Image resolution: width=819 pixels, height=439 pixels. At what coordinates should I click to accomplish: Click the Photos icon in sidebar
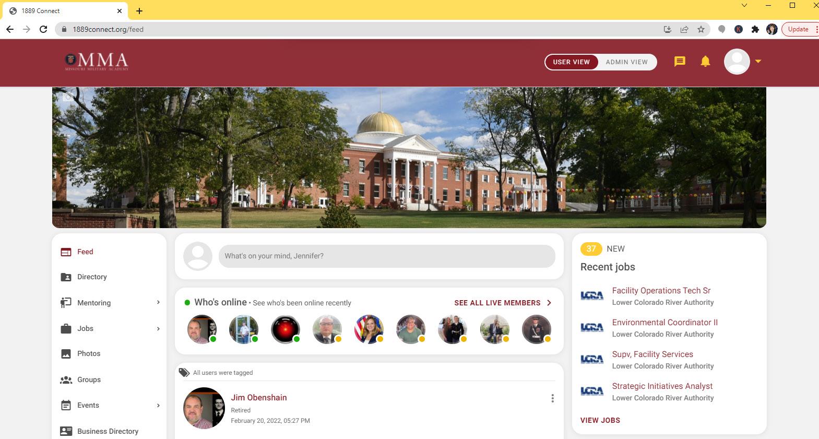66,354
